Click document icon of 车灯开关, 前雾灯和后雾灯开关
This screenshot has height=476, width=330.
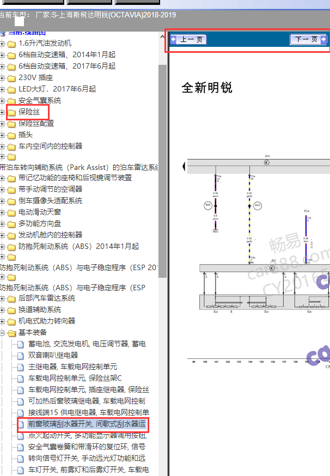click(20, 470)
